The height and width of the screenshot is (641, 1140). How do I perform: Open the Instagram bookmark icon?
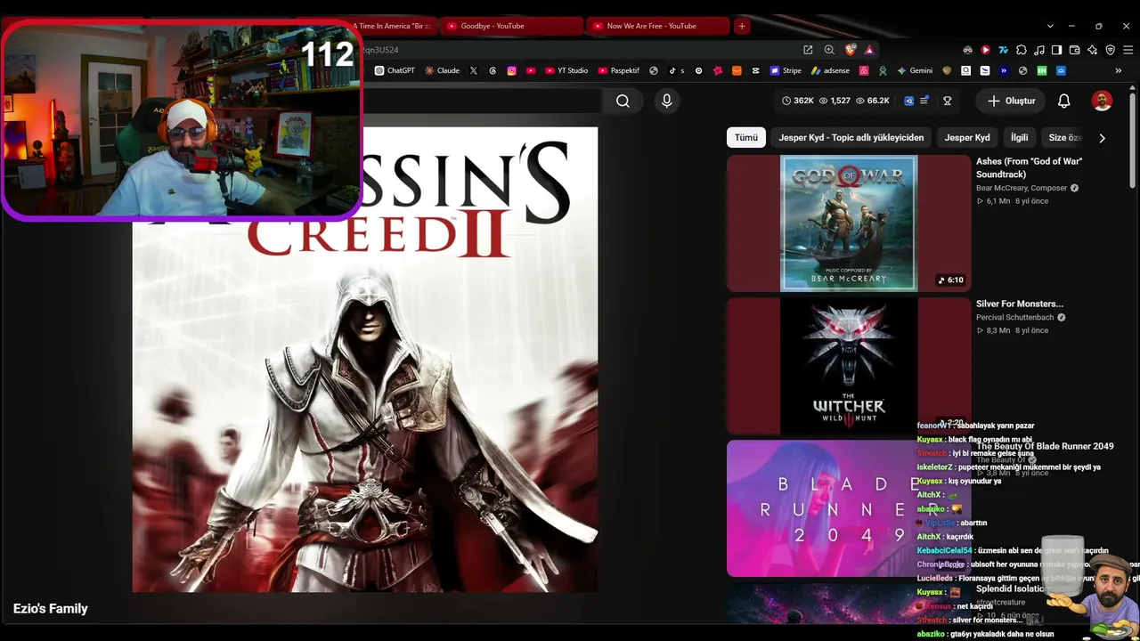(512, 70)
